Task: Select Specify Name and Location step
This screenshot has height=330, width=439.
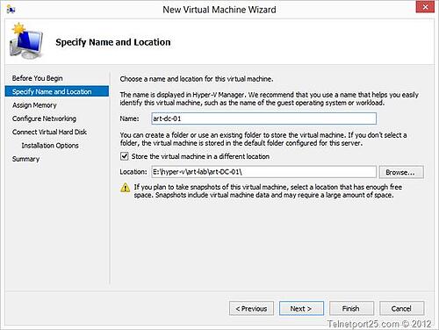Action: tap(57, 91)
